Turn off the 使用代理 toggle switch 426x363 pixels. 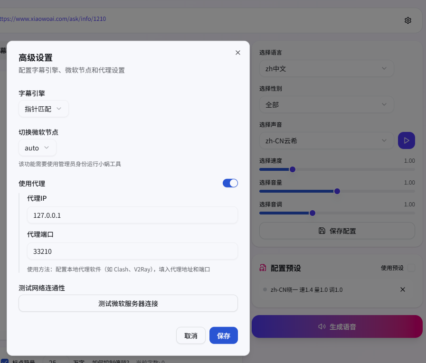click(x=230, y=183)
